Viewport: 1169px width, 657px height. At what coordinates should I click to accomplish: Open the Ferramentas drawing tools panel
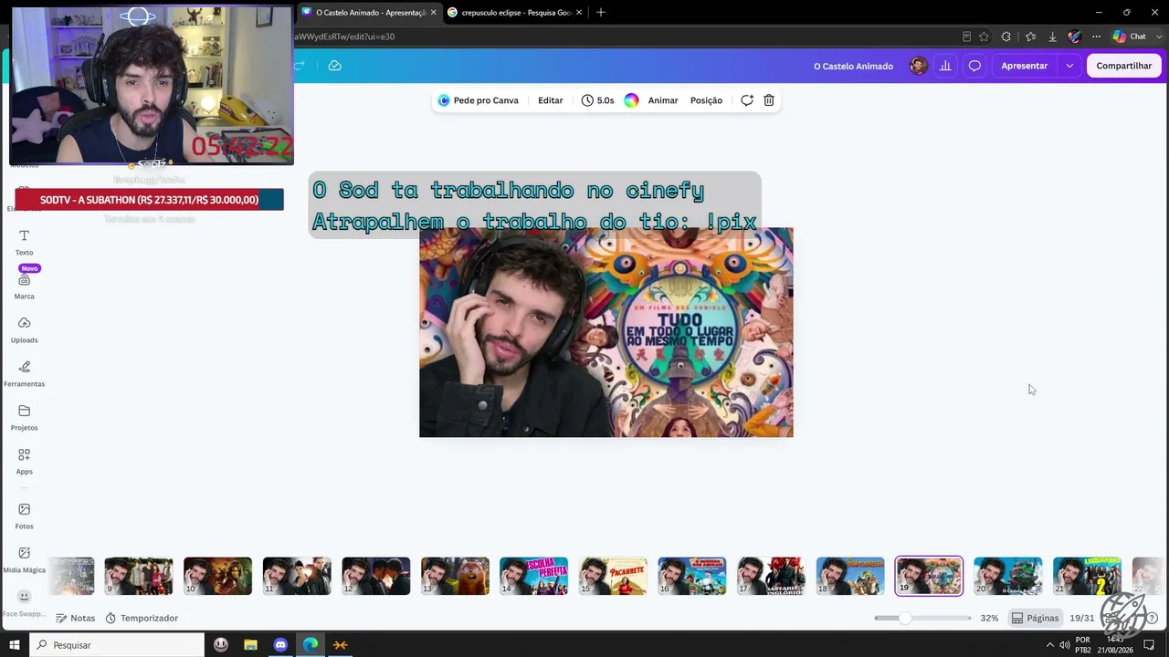(25, 374)
